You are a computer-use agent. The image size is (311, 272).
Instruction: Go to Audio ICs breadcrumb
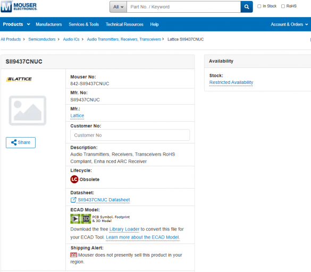click(x=71, y=39)
